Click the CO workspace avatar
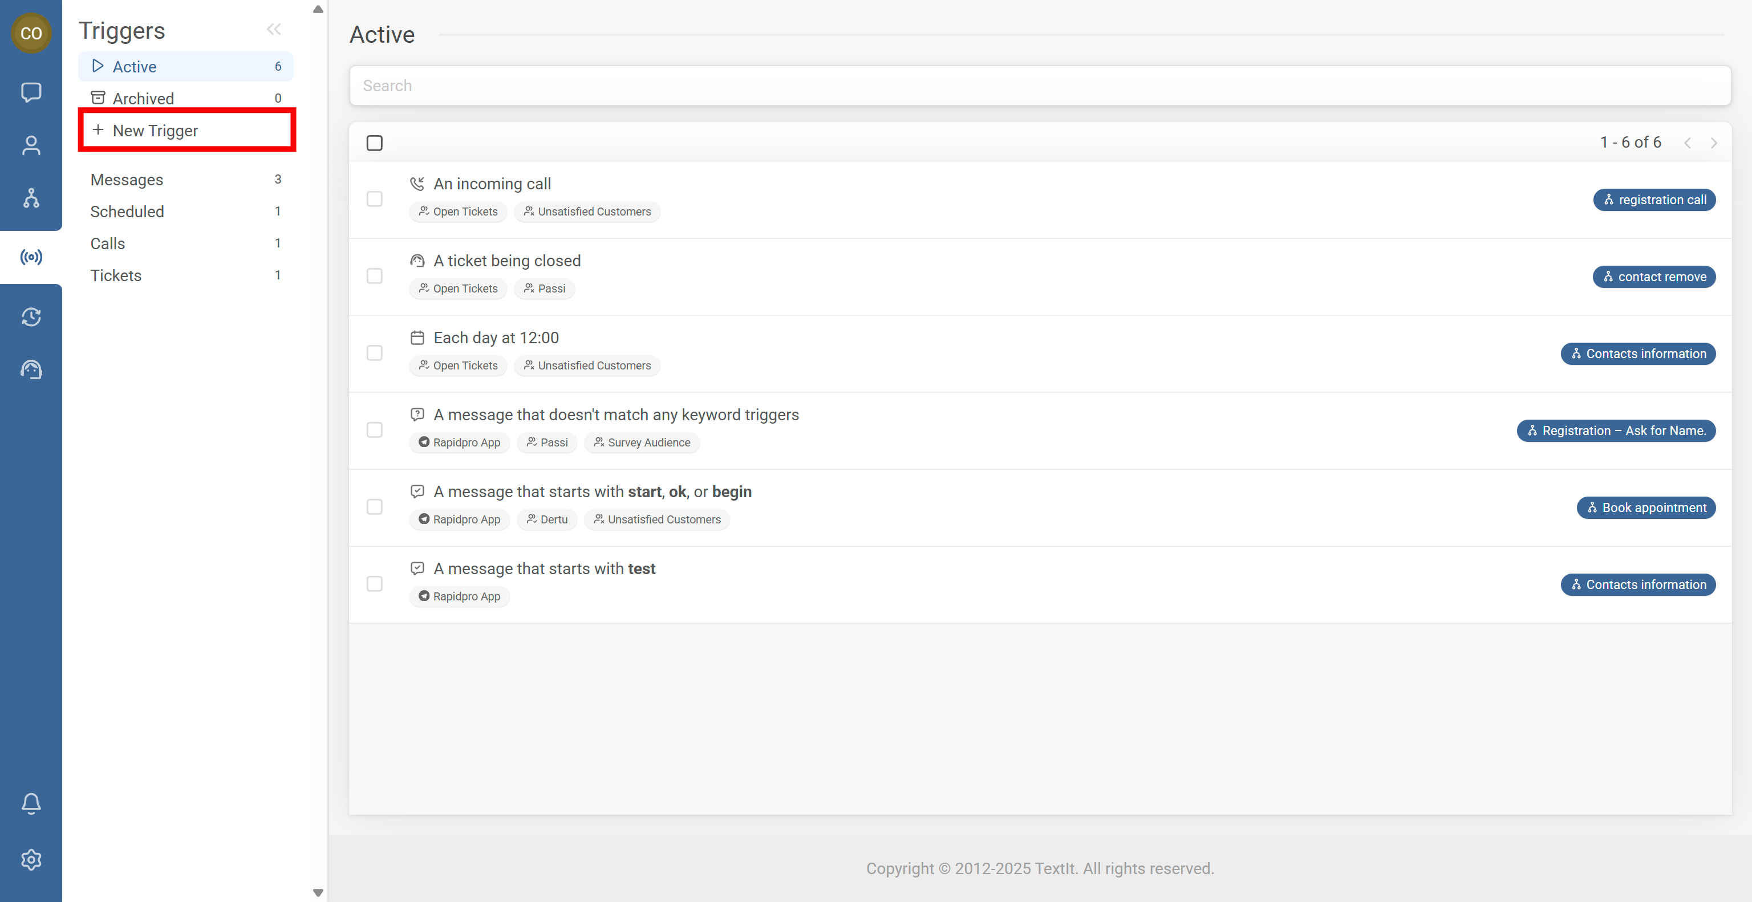Screen dimensions: 1752x902 pyautogui.click(x=31, y=32)
